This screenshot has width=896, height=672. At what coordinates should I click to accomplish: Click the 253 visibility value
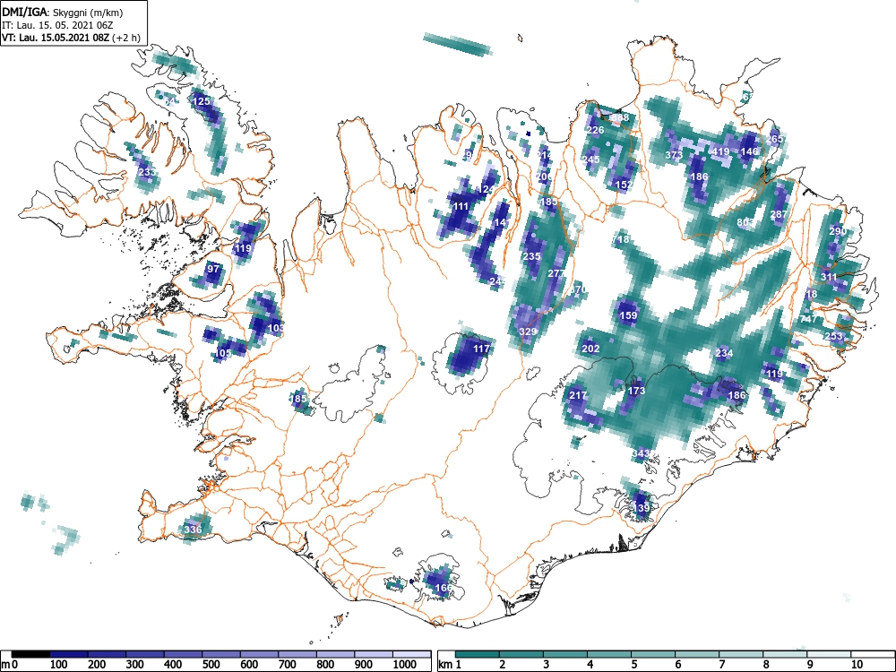834,337
